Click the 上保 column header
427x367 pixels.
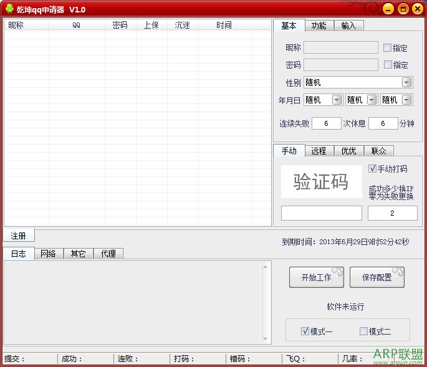[x=151, y=25]
